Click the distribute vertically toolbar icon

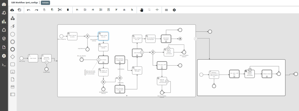click(109, 10)
